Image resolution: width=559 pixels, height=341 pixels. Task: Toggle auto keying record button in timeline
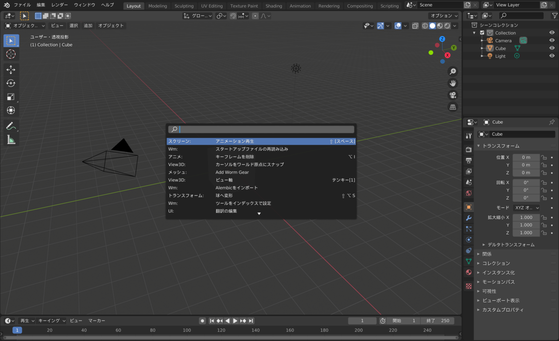point(202,321)
